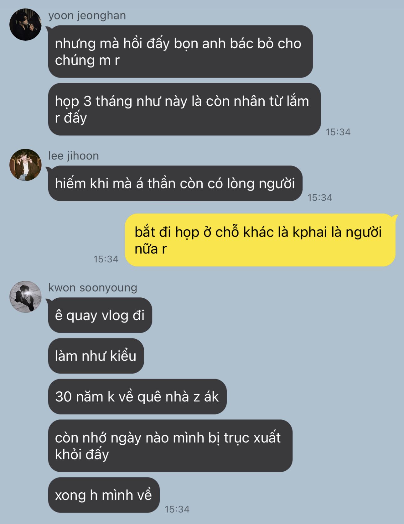Tap the 15:34 timestamp beside yellow message
404x524 pixels.
[x=106, y=259]
